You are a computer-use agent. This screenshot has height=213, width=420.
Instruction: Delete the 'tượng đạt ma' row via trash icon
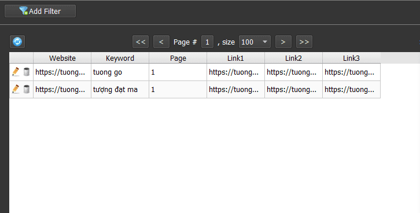coord(27,89)
